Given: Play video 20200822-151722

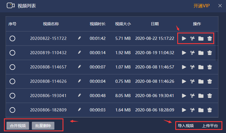Looking at the screenshot, I should pos(184,38).
